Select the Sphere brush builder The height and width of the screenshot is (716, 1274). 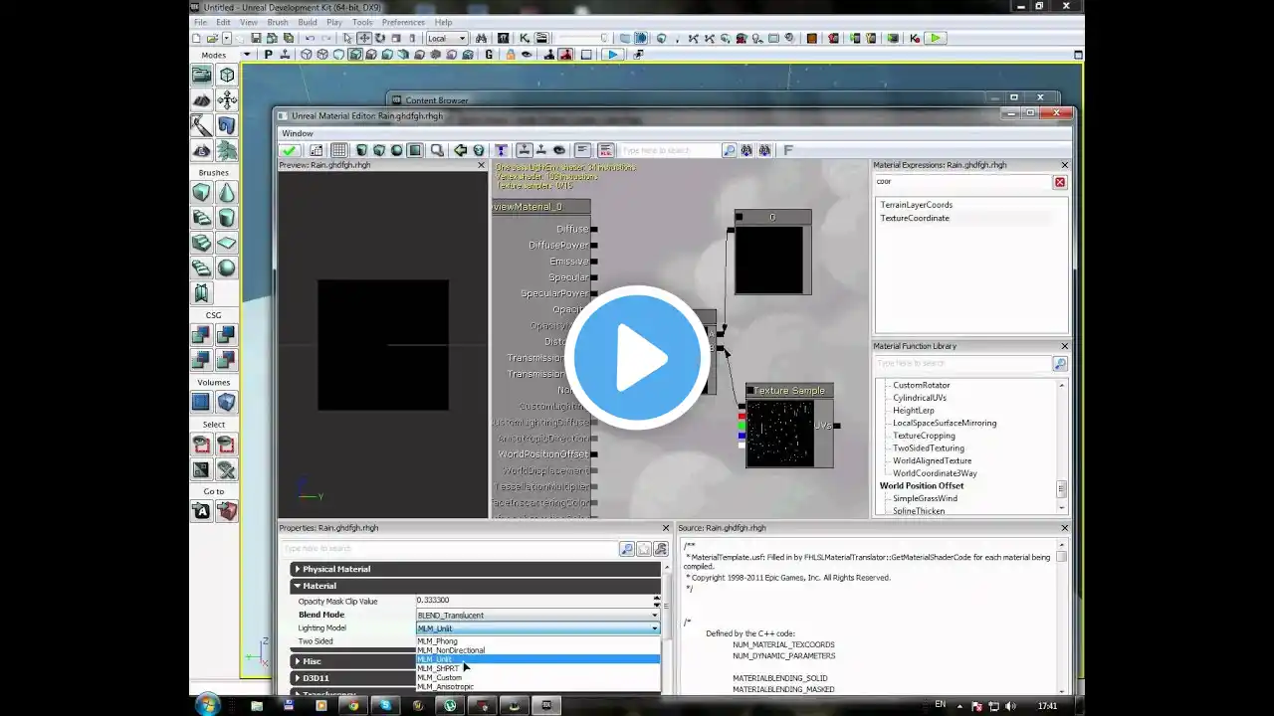[x=227, y=268]
